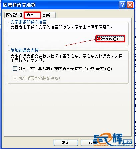Click the 文字服务和输入语言 group heading
Image resolution: width=136 pixels, height=149 pixels.
click(28, 22)
